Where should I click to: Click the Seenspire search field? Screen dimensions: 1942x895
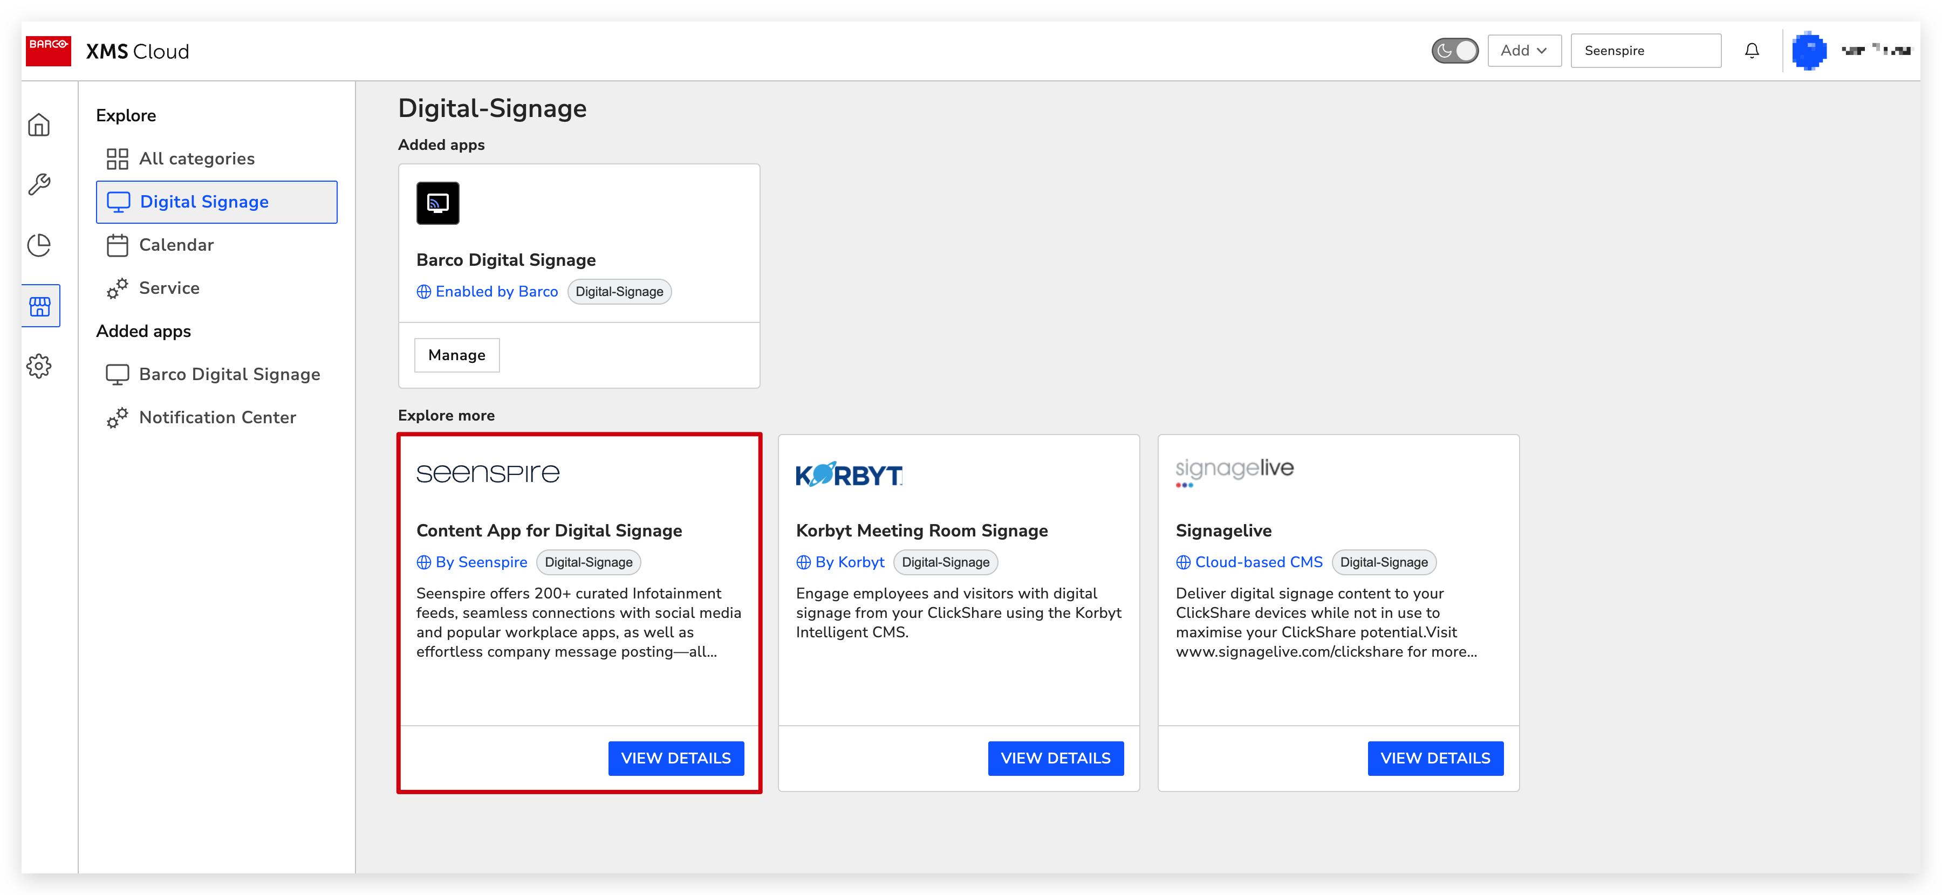[1646, 51]
